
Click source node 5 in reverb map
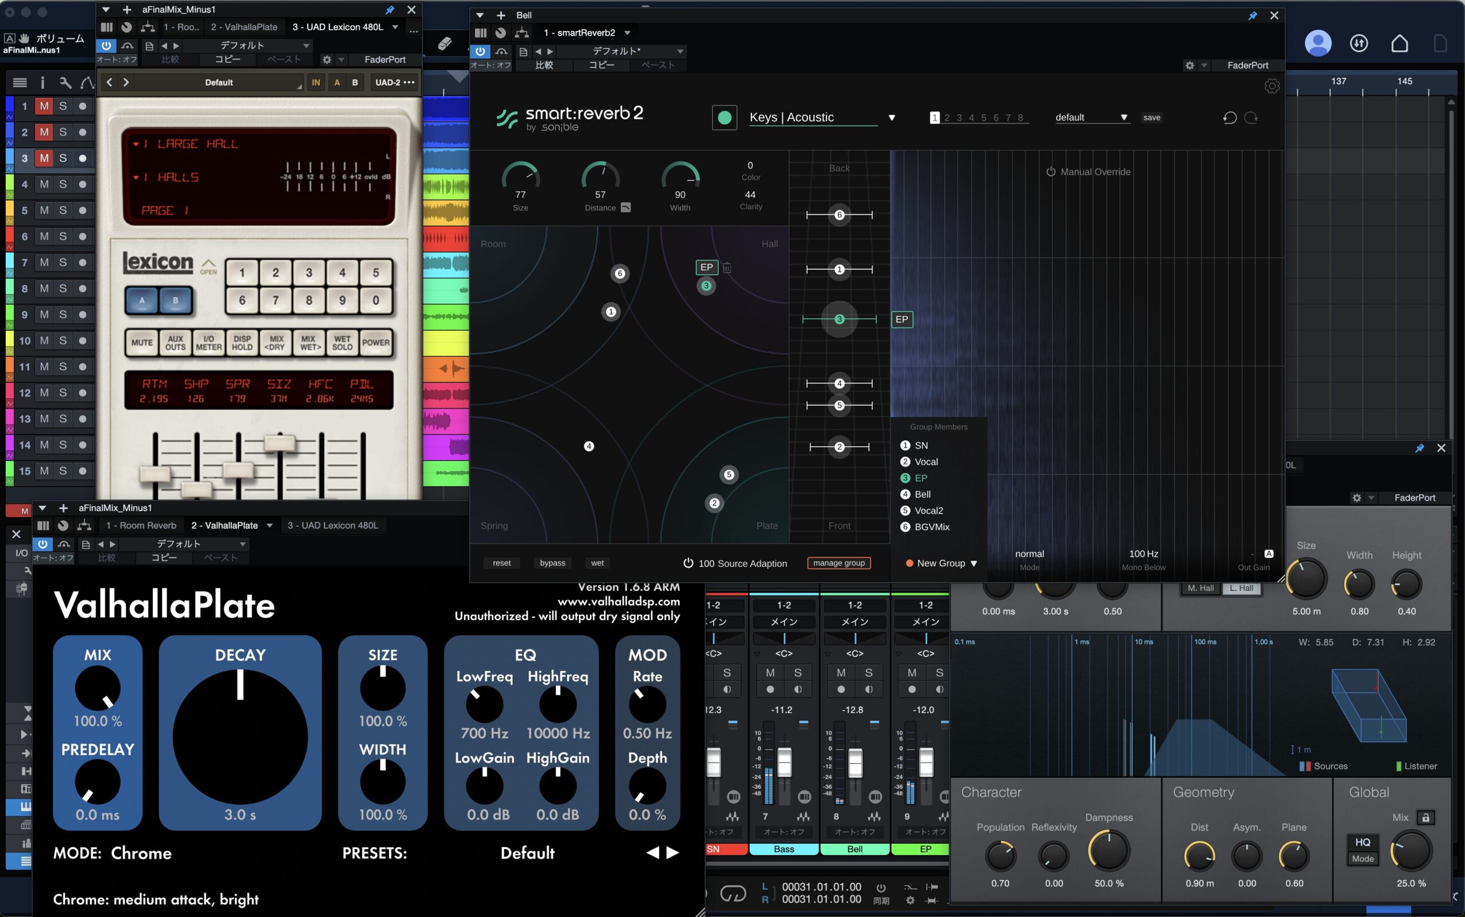click(729, 475)
